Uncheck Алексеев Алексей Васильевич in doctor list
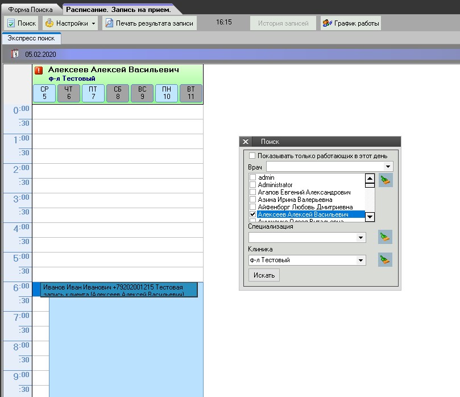The width and height of the screenshot is (460, 397). (253, 214)
